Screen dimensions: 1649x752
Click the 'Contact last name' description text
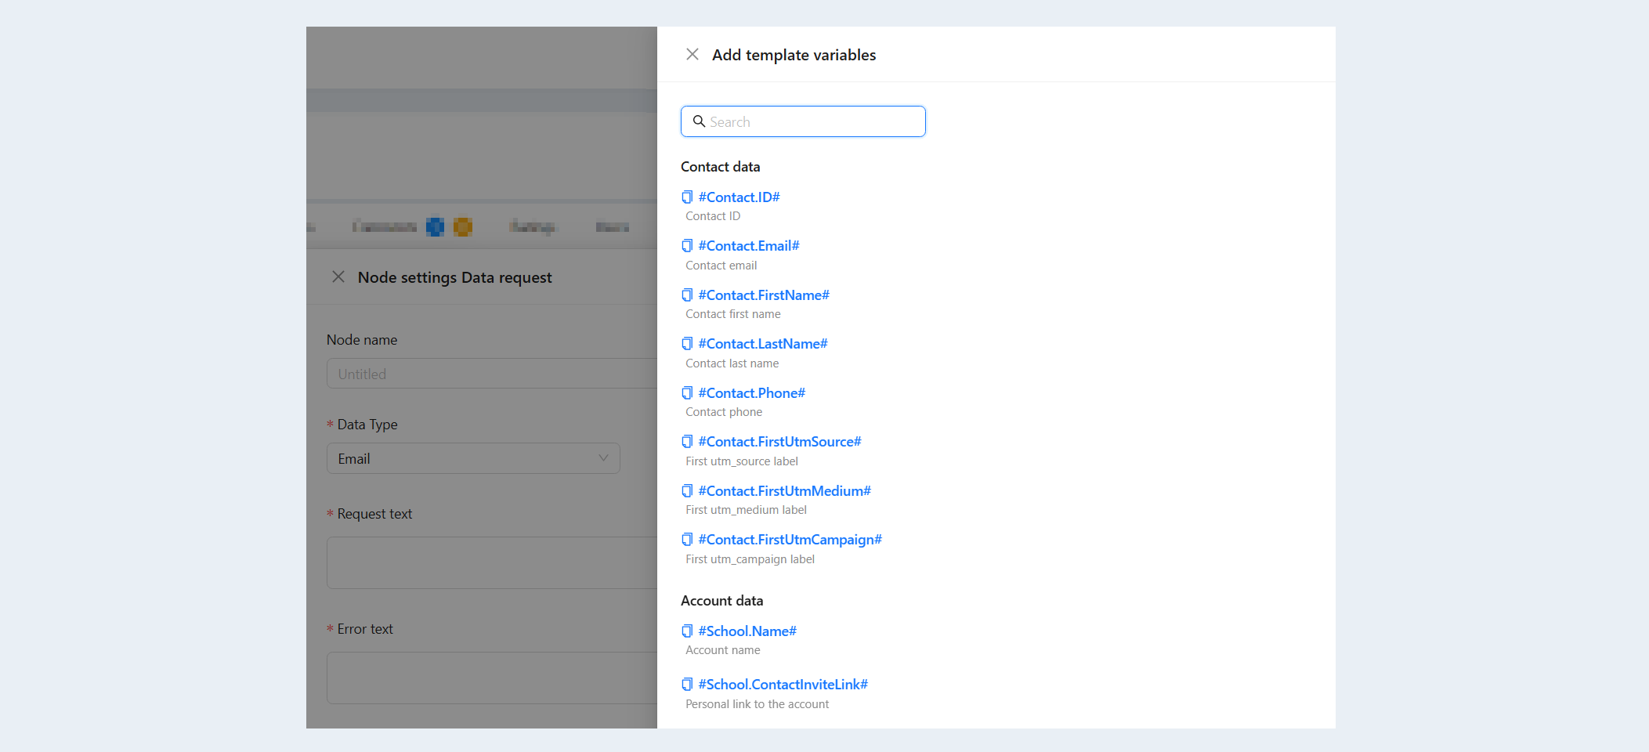(x=732, y=363)
